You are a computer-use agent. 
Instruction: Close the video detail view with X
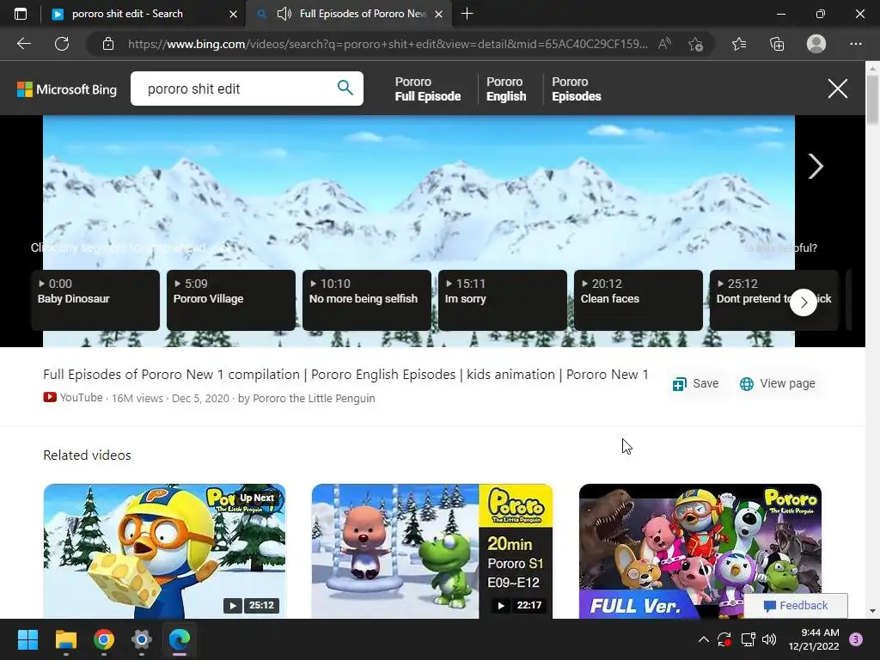[x=837, y=89]
